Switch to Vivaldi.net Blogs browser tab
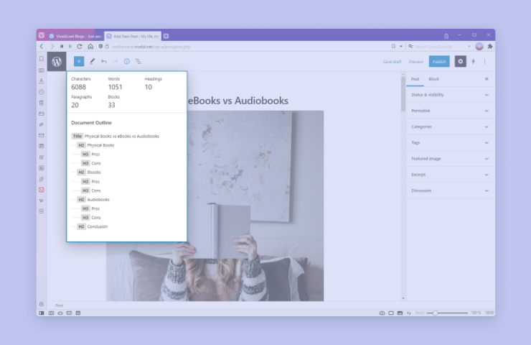531x345 pixels. pos(75,36)
